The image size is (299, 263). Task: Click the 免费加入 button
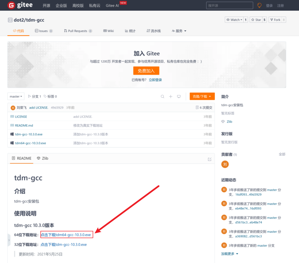point(146,71)
